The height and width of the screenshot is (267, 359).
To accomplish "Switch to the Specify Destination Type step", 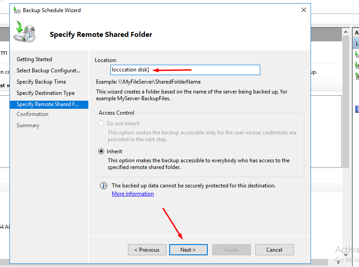I will [x=45, y=93].
